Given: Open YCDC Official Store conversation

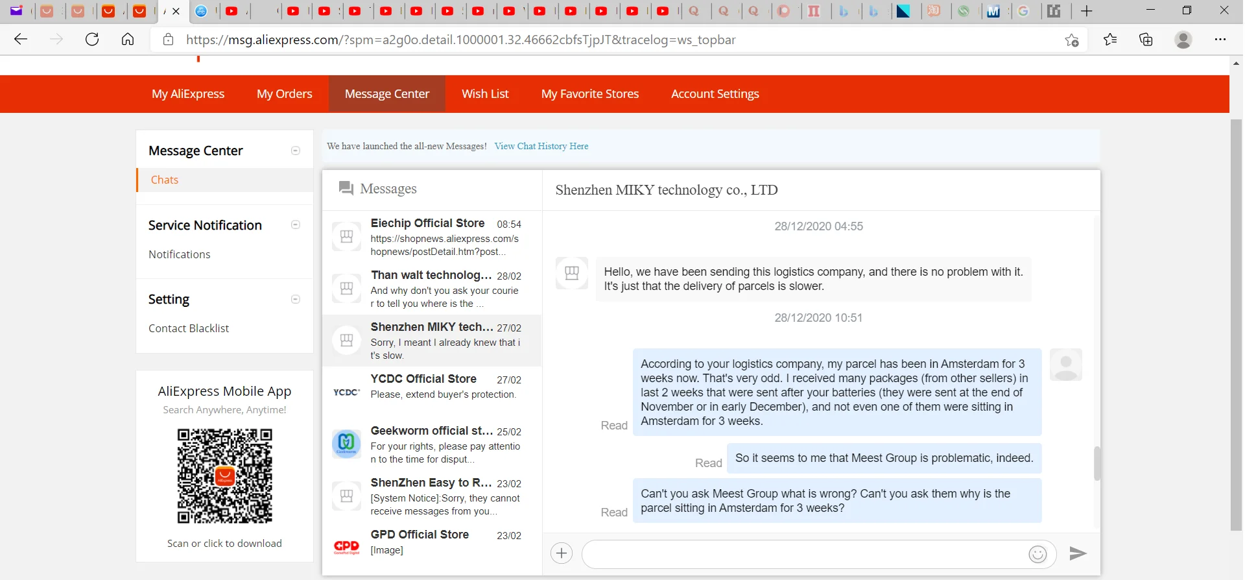Looking at the screenshot, I should click(x=432, y=393).
